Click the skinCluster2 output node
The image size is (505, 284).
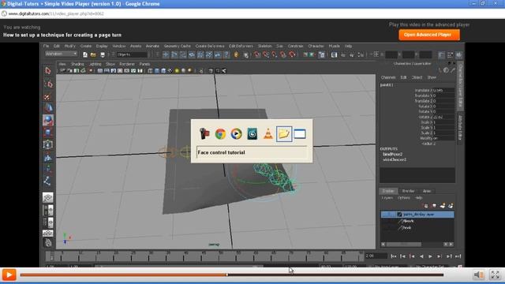(395, 159)
